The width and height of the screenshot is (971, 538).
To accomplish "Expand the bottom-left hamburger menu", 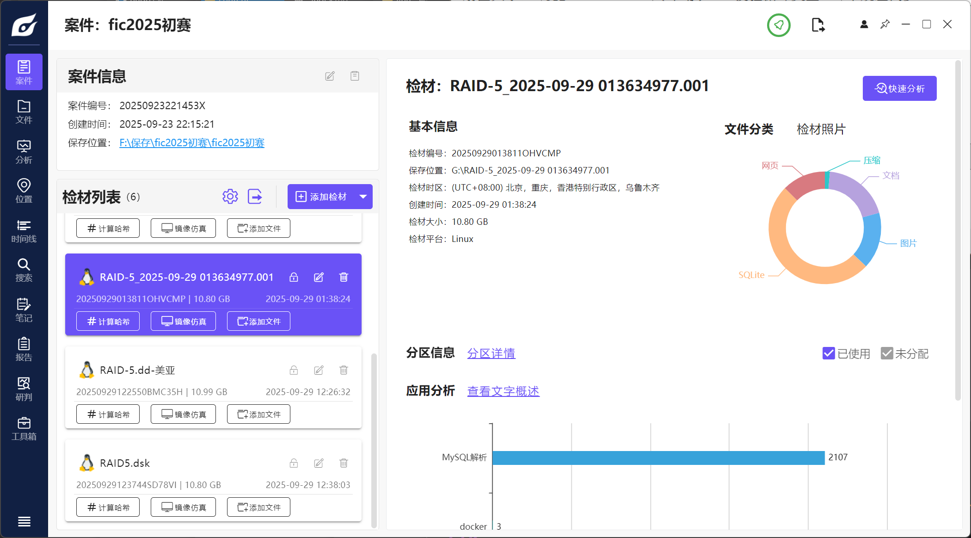I will pos(24,522).
